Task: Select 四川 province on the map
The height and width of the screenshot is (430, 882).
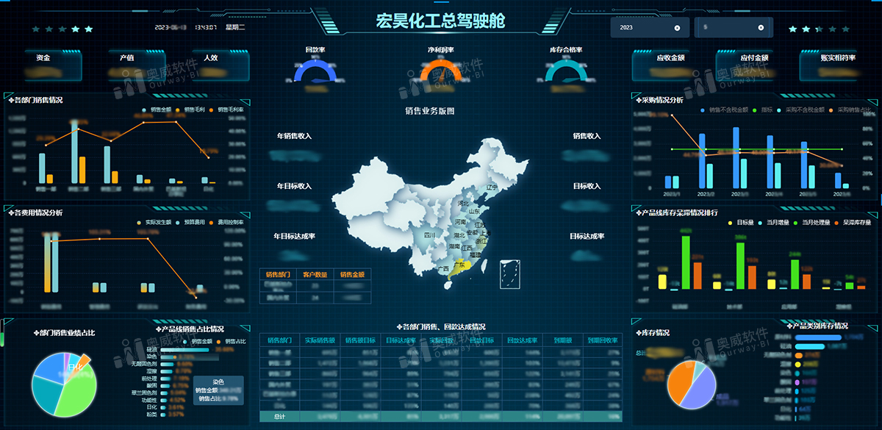Action: click(x=429, y=235)
